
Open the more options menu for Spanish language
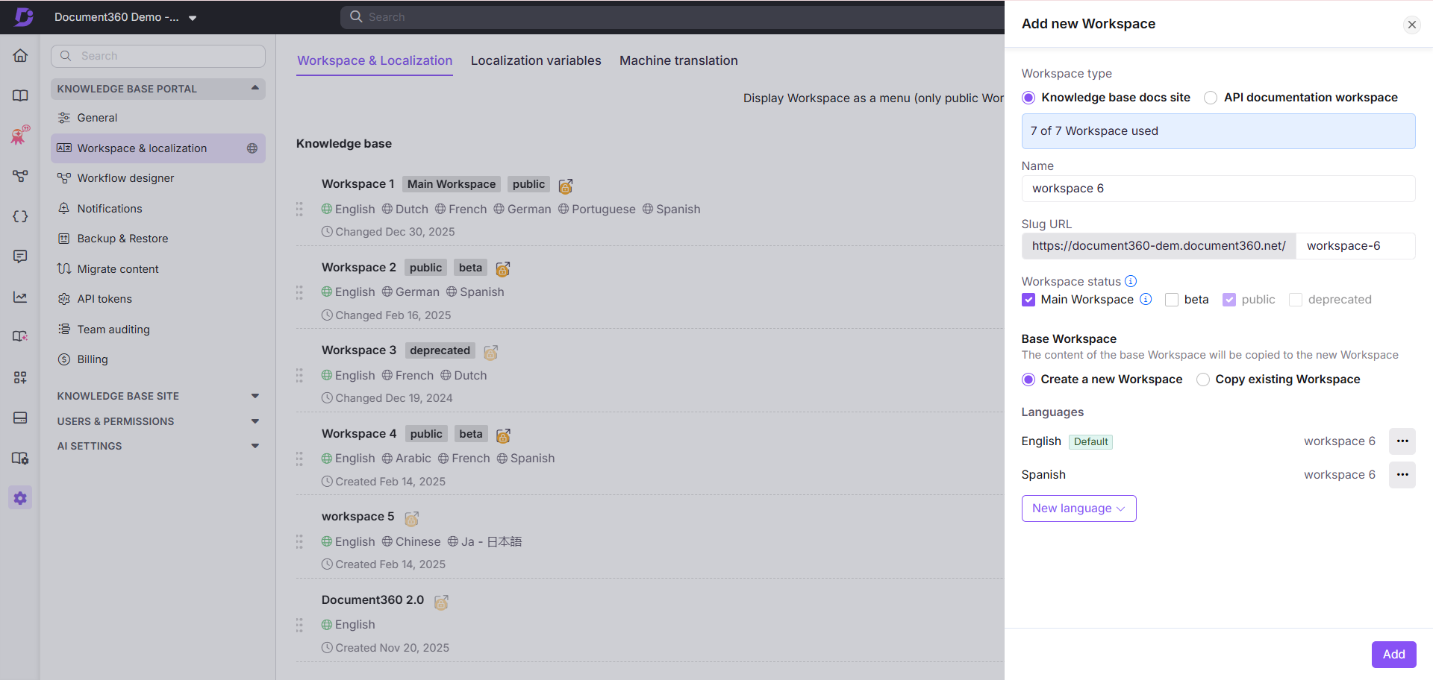tap(1402, 474)
